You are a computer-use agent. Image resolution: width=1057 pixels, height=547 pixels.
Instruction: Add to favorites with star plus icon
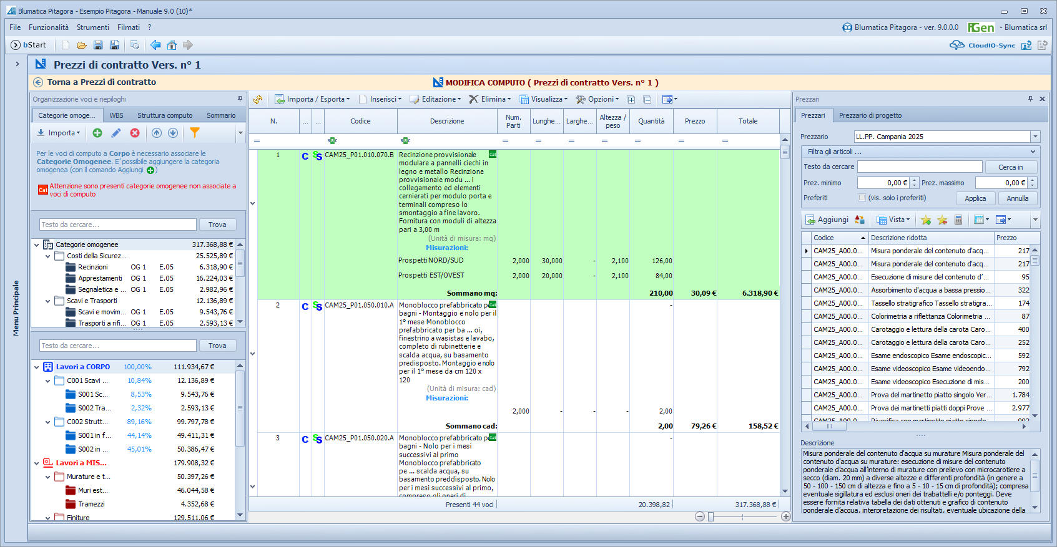click(x=926, y=220)
